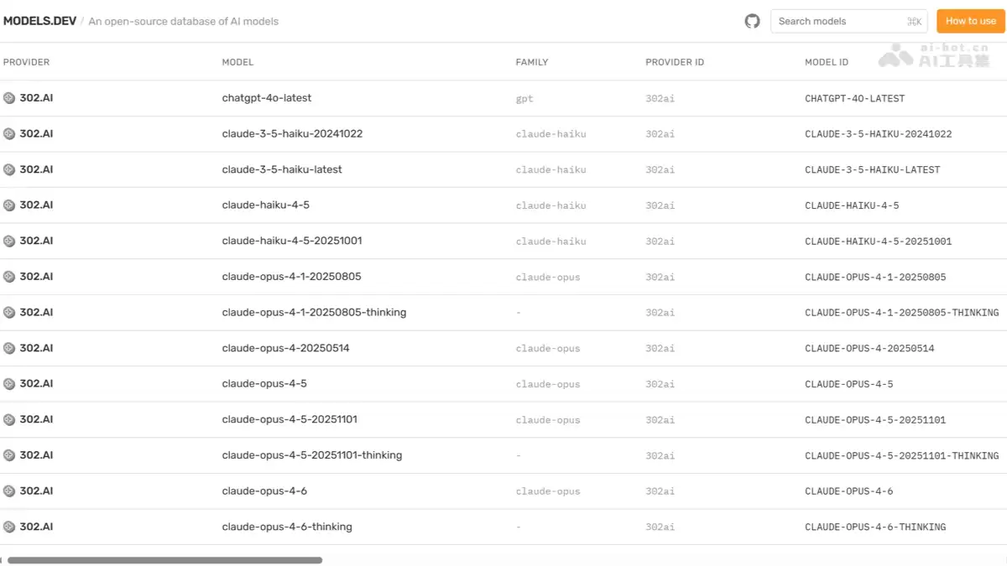Click the Model ID column header
The width and height of the screenshot is (1007, 566).
tap(827, 62)
